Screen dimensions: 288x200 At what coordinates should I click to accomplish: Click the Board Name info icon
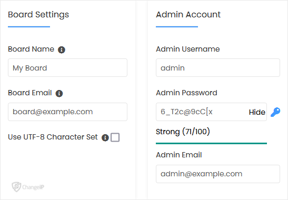coord(62,49)
